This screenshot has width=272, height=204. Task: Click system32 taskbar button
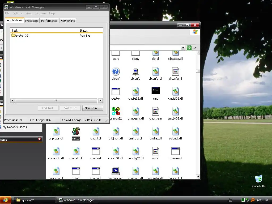35,200
